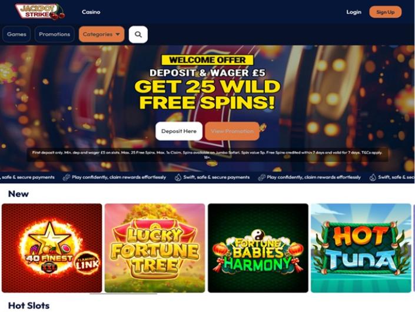Click the Sign Up button
Image resolution: width=415 pixels, height=312 pixels.
[x=386, y=12]
